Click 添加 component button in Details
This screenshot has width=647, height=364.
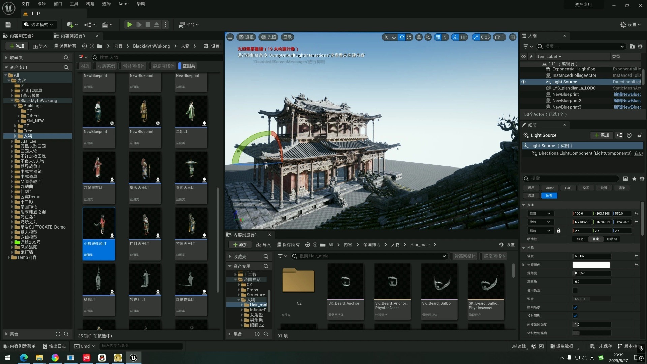tap(602, 135)
